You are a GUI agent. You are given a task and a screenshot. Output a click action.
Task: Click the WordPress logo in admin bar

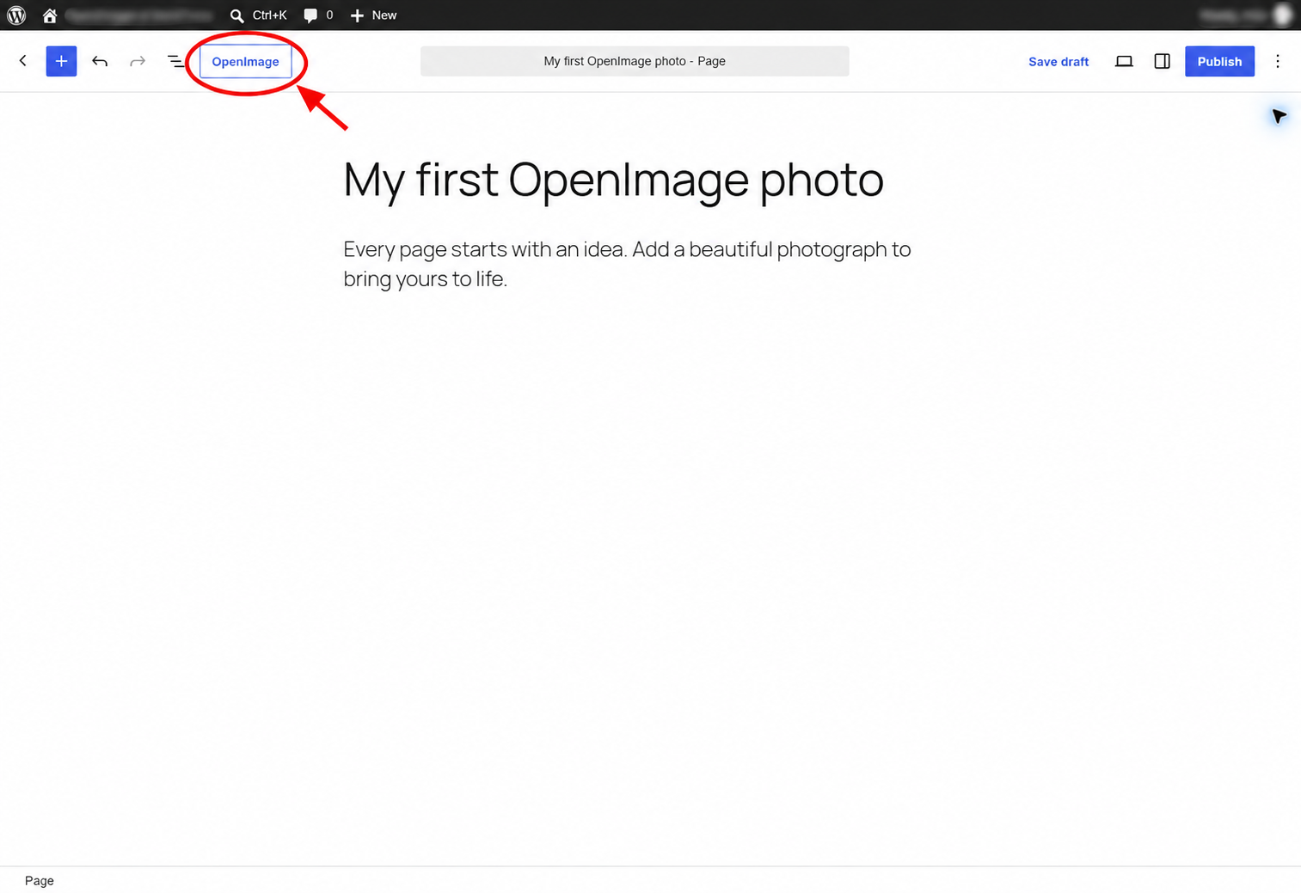click(16, 15)
